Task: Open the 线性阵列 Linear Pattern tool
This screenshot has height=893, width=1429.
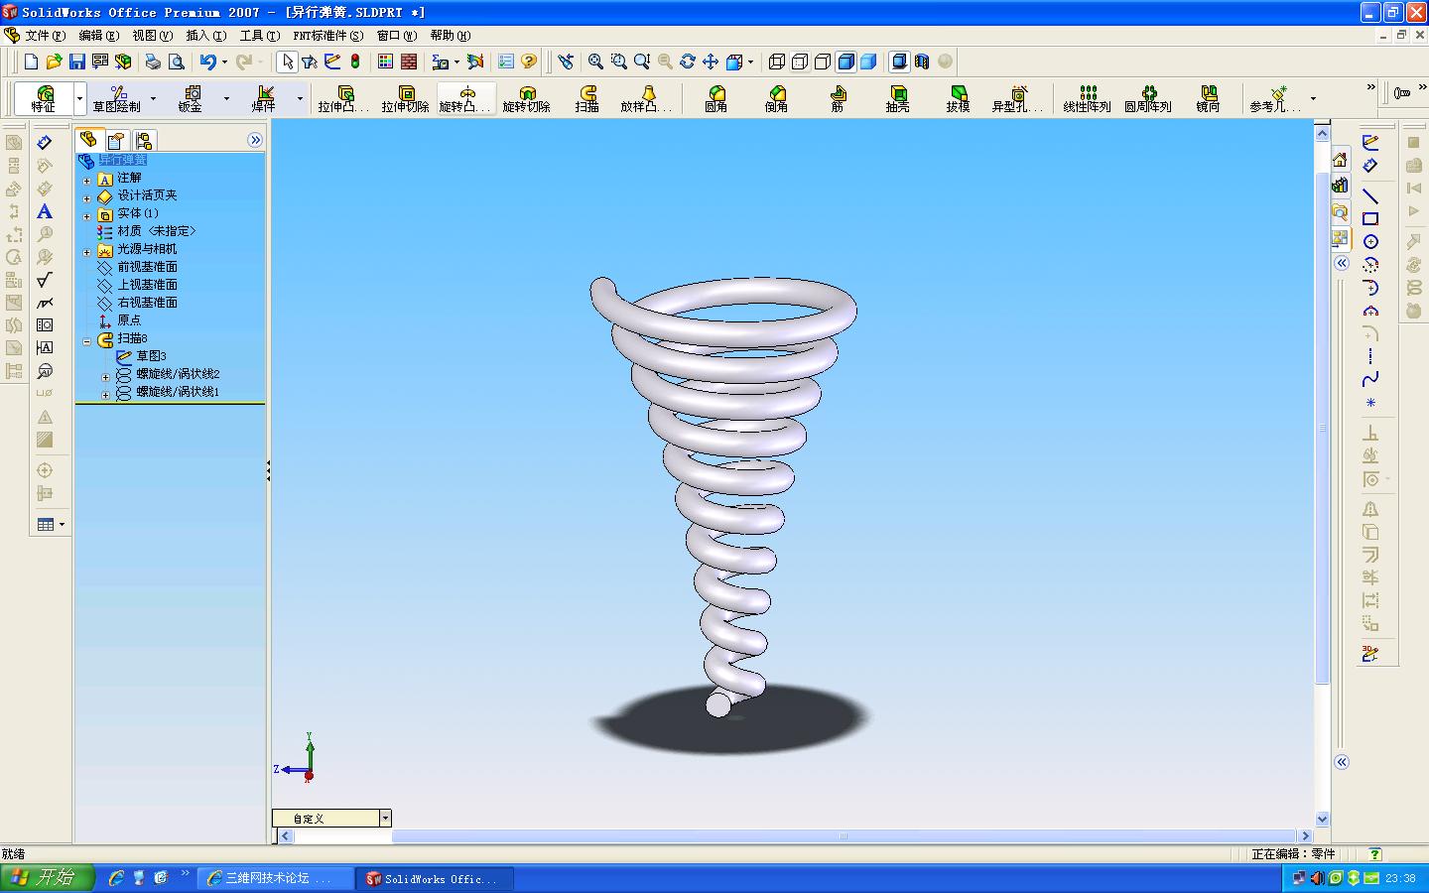Action: [x=1087, y=99]
